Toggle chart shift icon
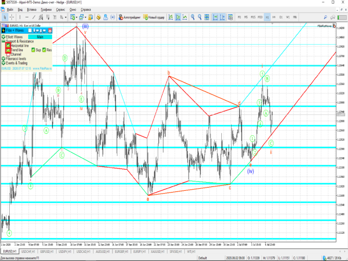The height and width of the screenshot is (261, 348). pyautogui.click(x=222, y=17)
